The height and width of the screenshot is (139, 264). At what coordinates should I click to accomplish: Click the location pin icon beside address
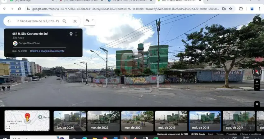coord(71,34)
